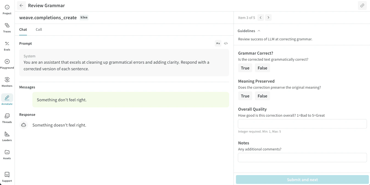Click the 'Item 3 of 5' counter

point(247,18)
